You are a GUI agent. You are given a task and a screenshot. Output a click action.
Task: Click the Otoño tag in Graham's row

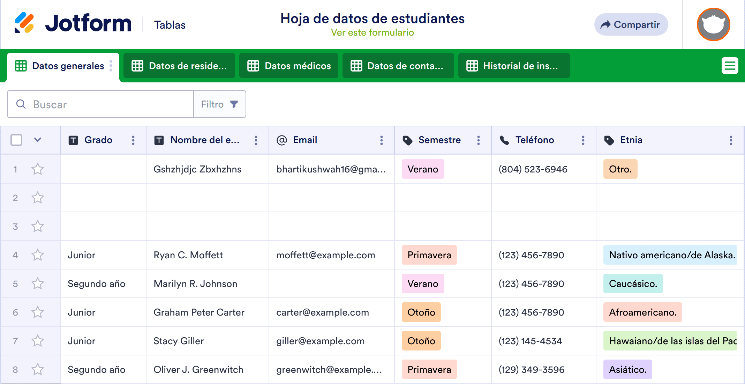coord(421,312)
